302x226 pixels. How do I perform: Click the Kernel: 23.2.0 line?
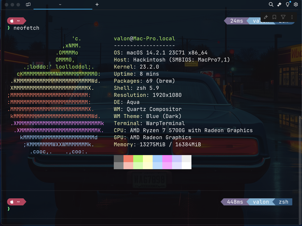pyautogui.click(x=136, y=67)
